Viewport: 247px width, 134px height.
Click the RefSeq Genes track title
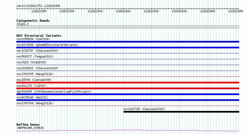28,125
